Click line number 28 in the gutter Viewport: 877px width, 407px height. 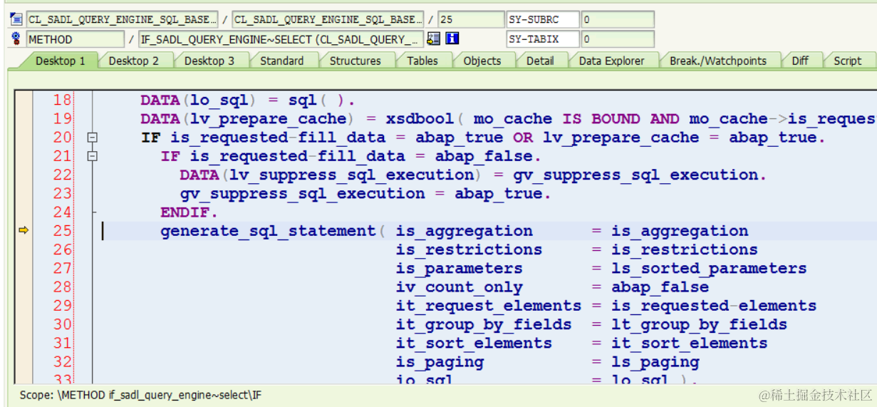pos(62,287)
